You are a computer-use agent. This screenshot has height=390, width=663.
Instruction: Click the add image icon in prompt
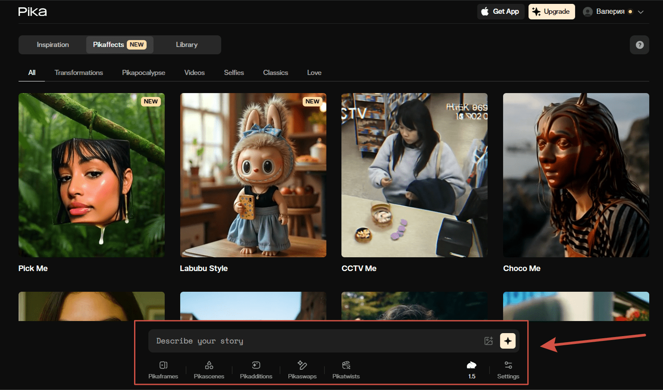coord(488,341)
